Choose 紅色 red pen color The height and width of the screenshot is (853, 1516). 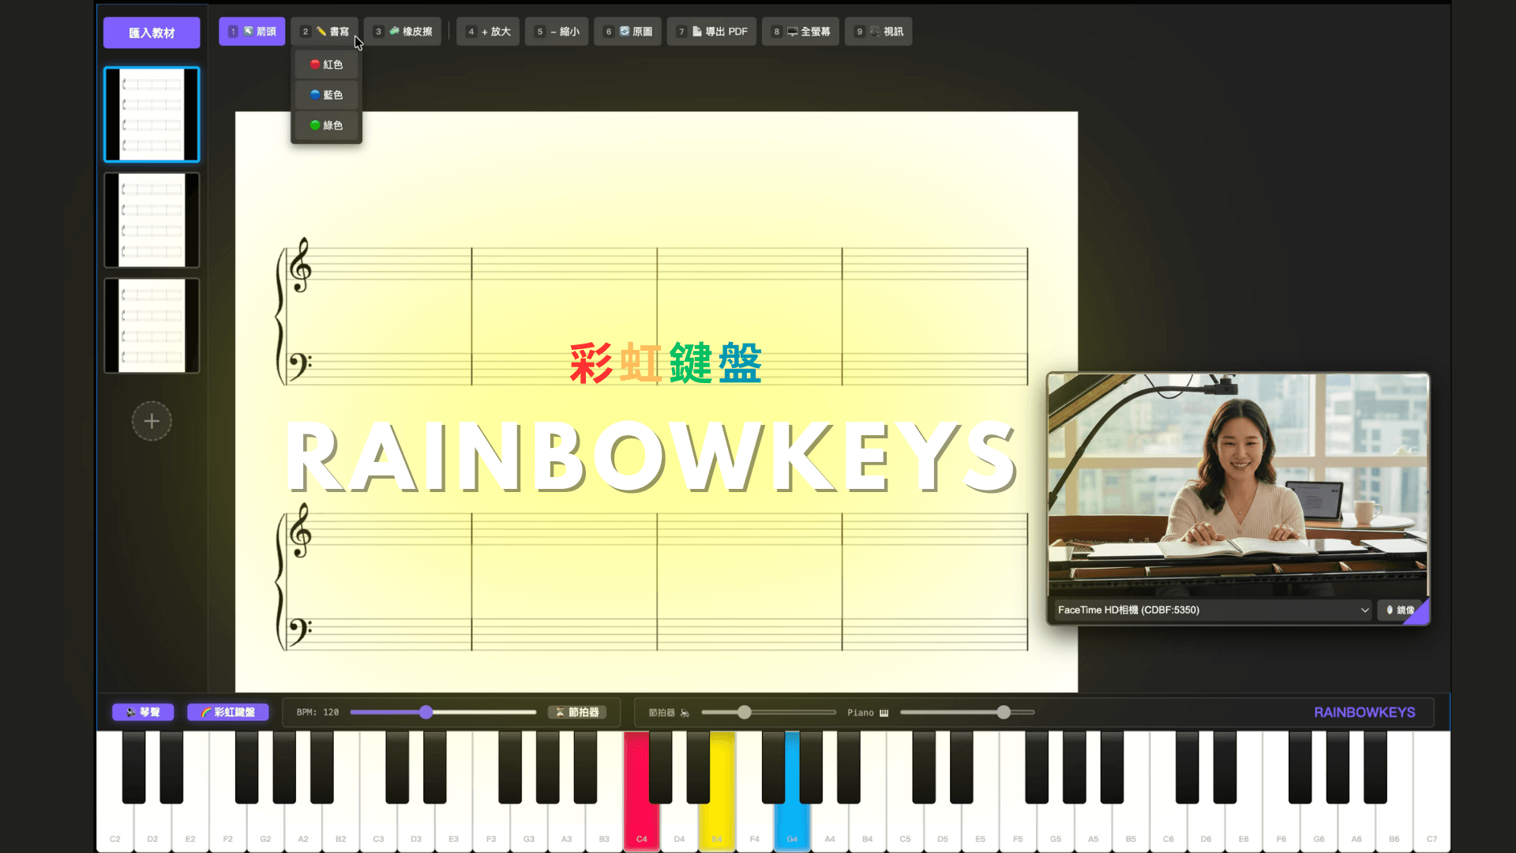(326, 65)
